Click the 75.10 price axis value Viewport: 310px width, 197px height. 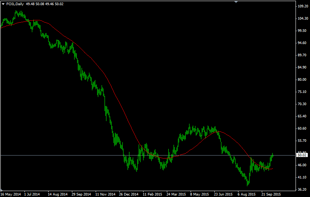coord(303,92)
